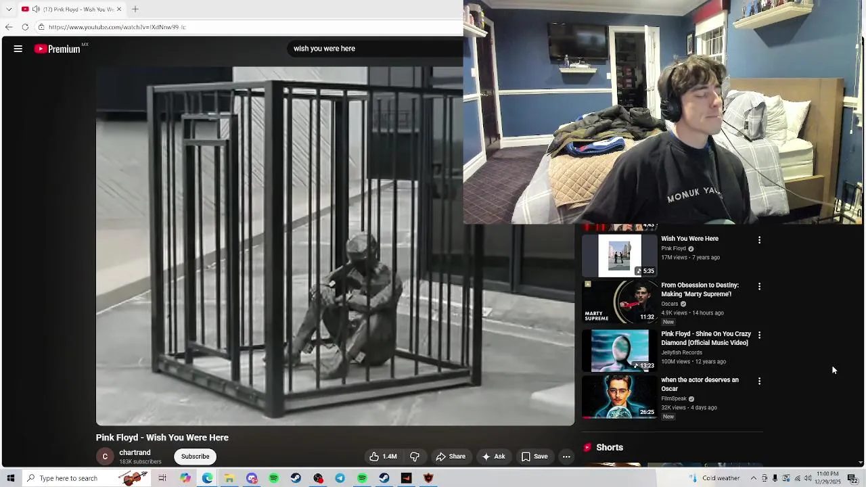Screen dimensions: 866x487
Task: Subscribe to the chartrand channel
Action: (195, 457)
